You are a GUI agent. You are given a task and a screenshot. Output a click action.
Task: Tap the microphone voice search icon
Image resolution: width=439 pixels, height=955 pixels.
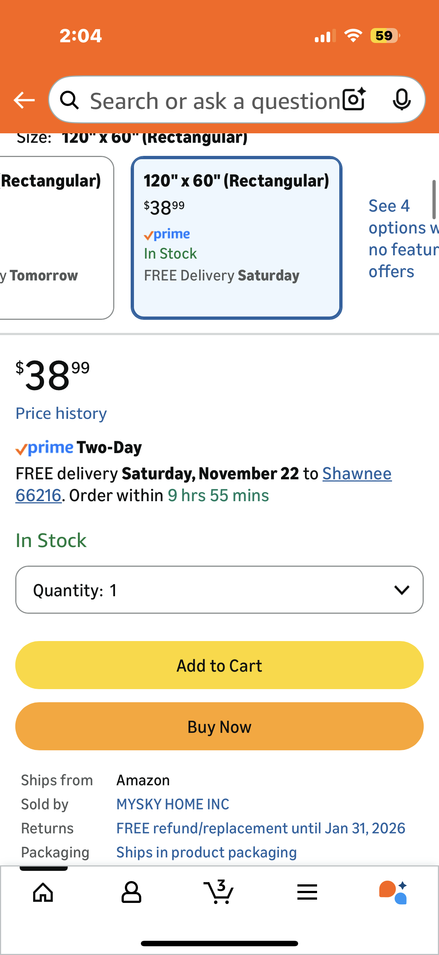tap(402, 100)
